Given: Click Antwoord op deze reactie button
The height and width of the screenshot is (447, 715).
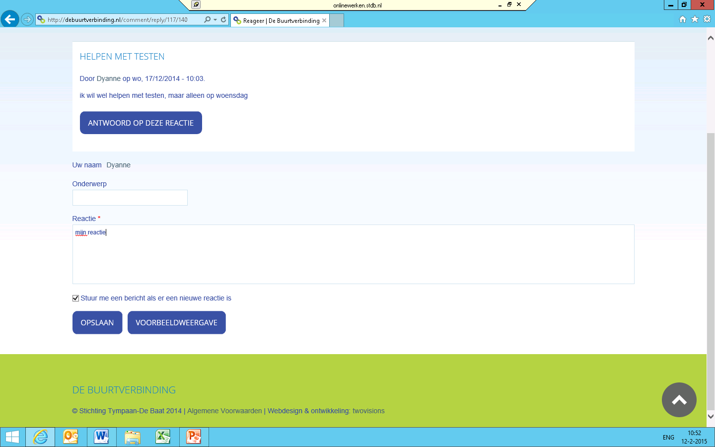Looking at the screenshot, I should pos(141,123).
